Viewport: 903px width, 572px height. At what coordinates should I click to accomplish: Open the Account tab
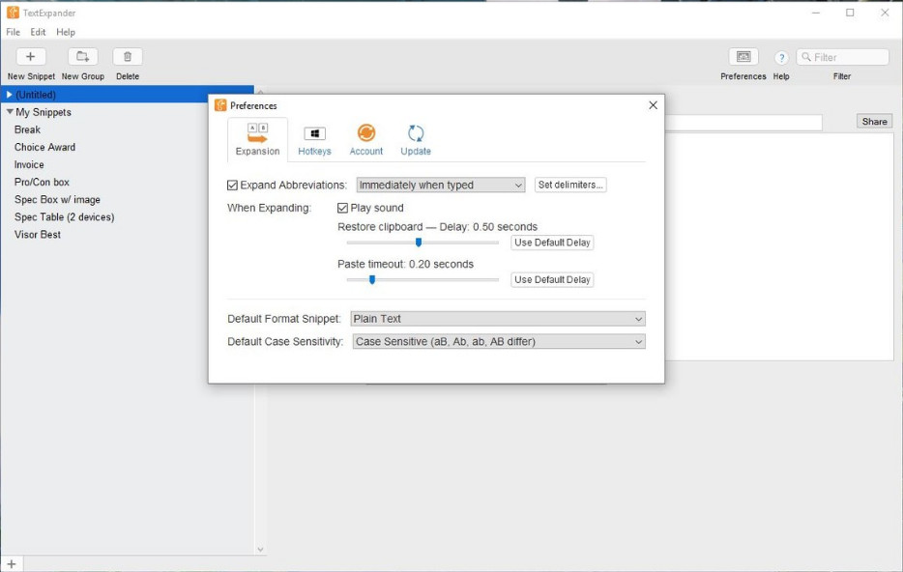coord(365,140)
